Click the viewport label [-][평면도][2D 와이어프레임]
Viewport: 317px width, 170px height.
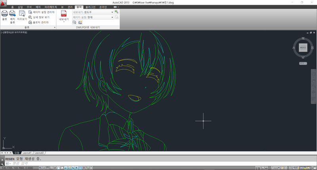14,32
